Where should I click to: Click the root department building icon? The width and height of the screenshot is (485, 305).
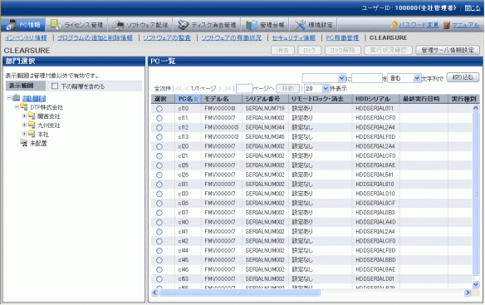pyautogui.click(x=16, y=98)
